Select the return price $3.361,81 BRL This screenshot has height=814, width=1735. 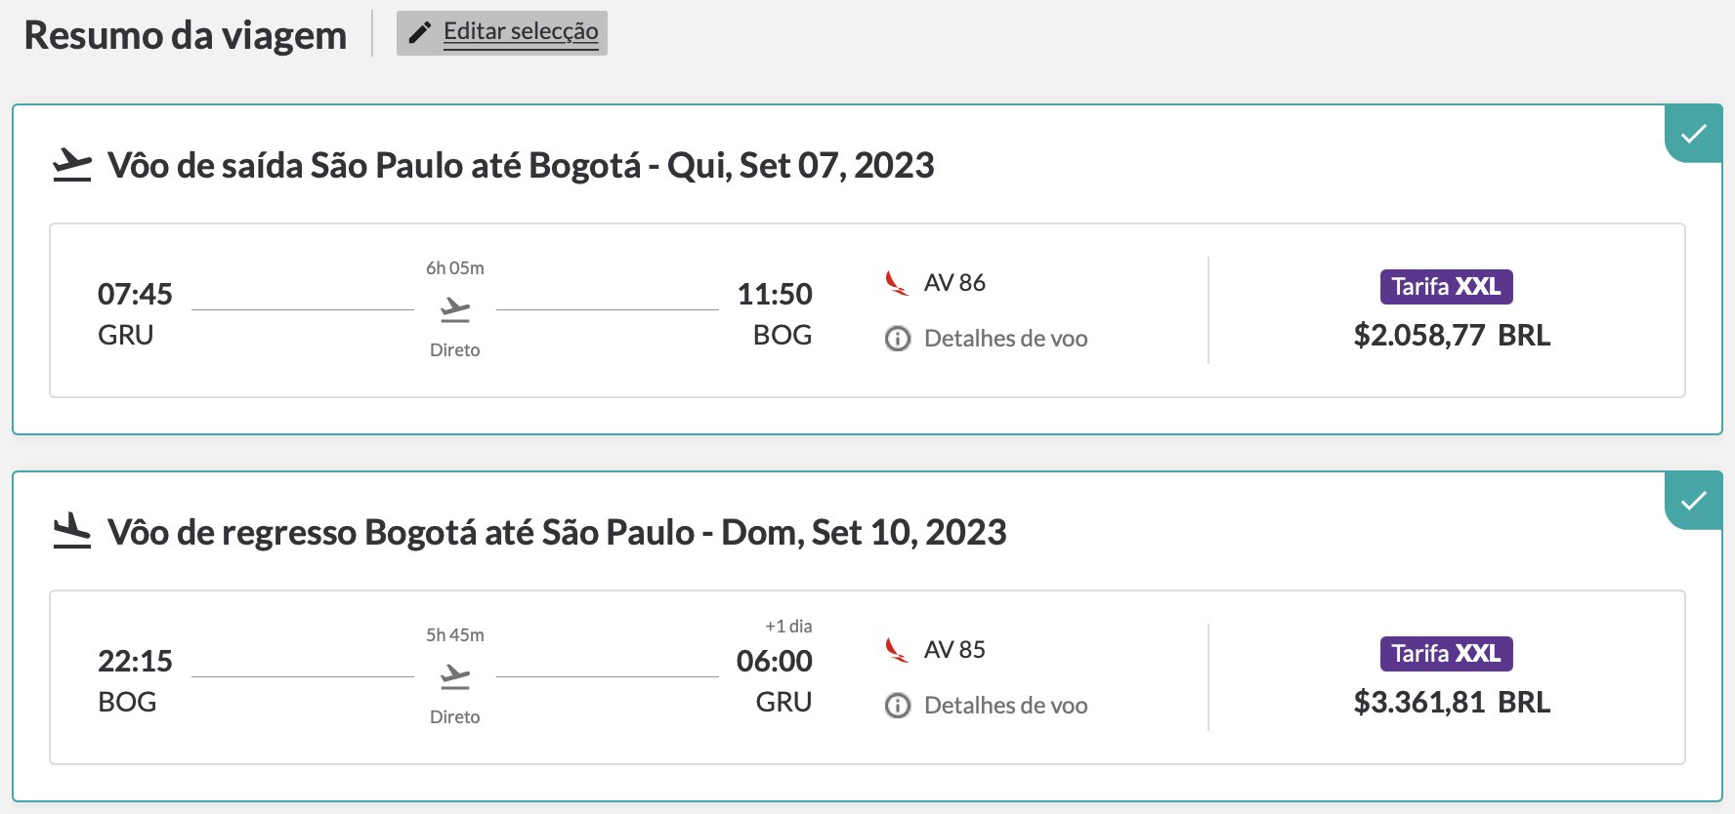1452,703
